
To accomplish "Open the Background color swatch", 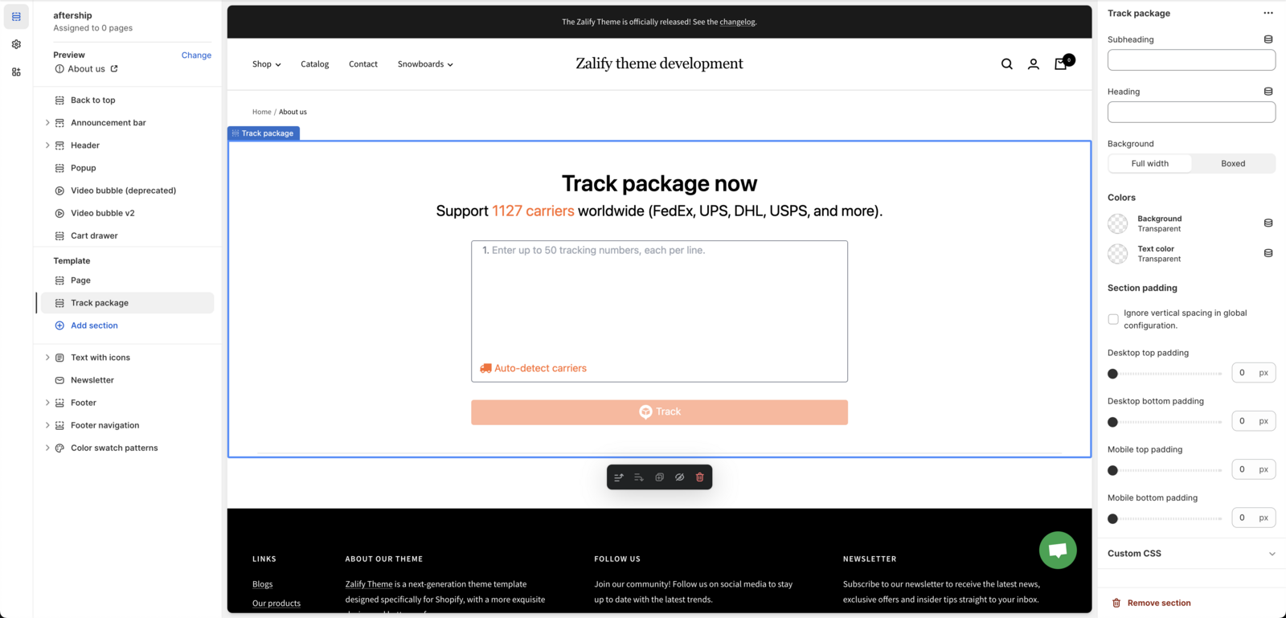I will pos(1117,223).
